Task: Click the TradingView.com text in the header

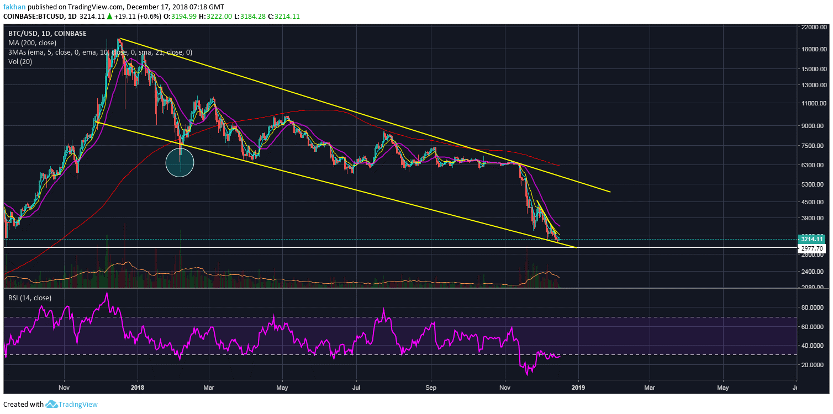Action: pyautogui.click(x=96, y=7)
